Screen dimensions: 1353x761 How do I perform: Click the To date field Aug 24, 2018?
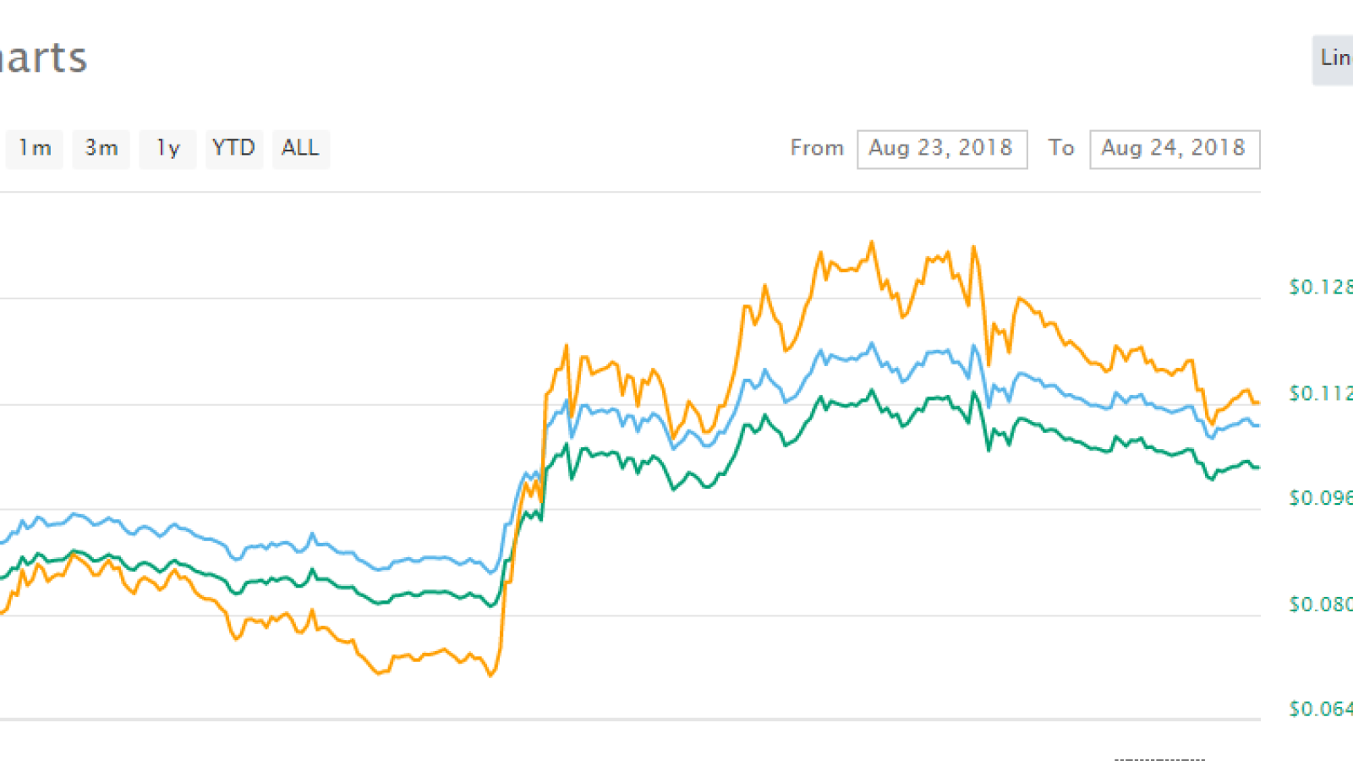[x=1175, y=149]
